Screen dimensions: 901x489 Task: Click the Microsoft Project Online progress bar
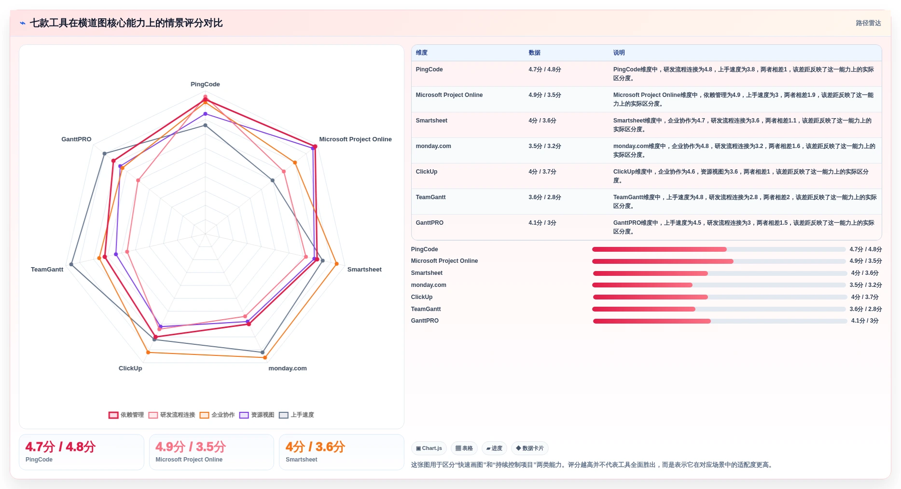719,261
